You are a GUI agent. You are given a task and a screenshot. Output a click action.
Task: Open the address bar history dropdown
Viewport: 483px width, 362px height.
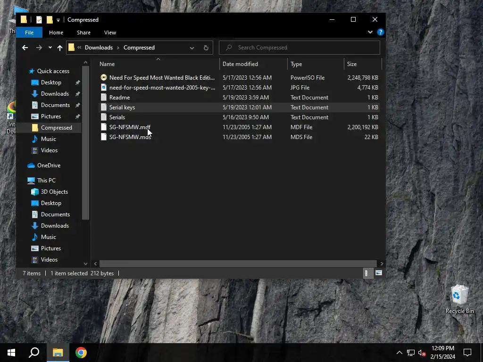pyautogui.click(x=192, y=48)
